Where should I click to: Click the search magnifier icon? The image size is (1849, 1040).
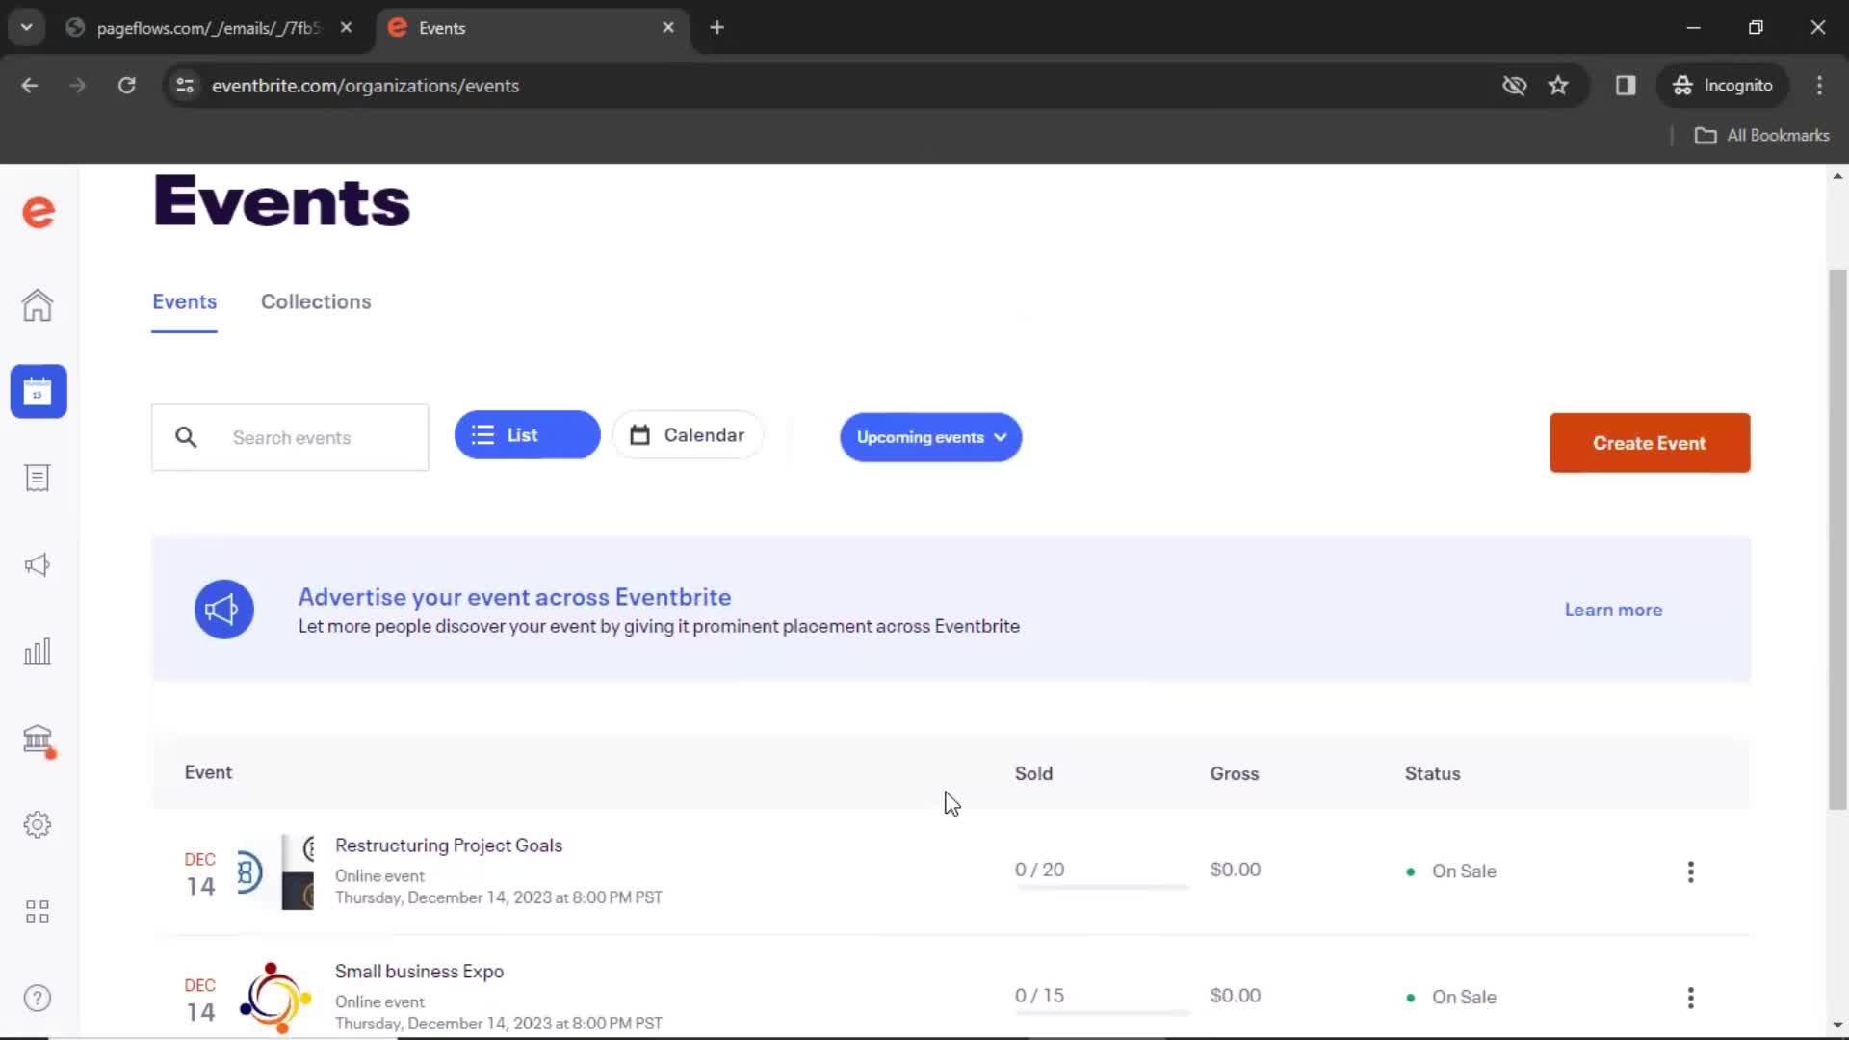click(x=186, y=437)
